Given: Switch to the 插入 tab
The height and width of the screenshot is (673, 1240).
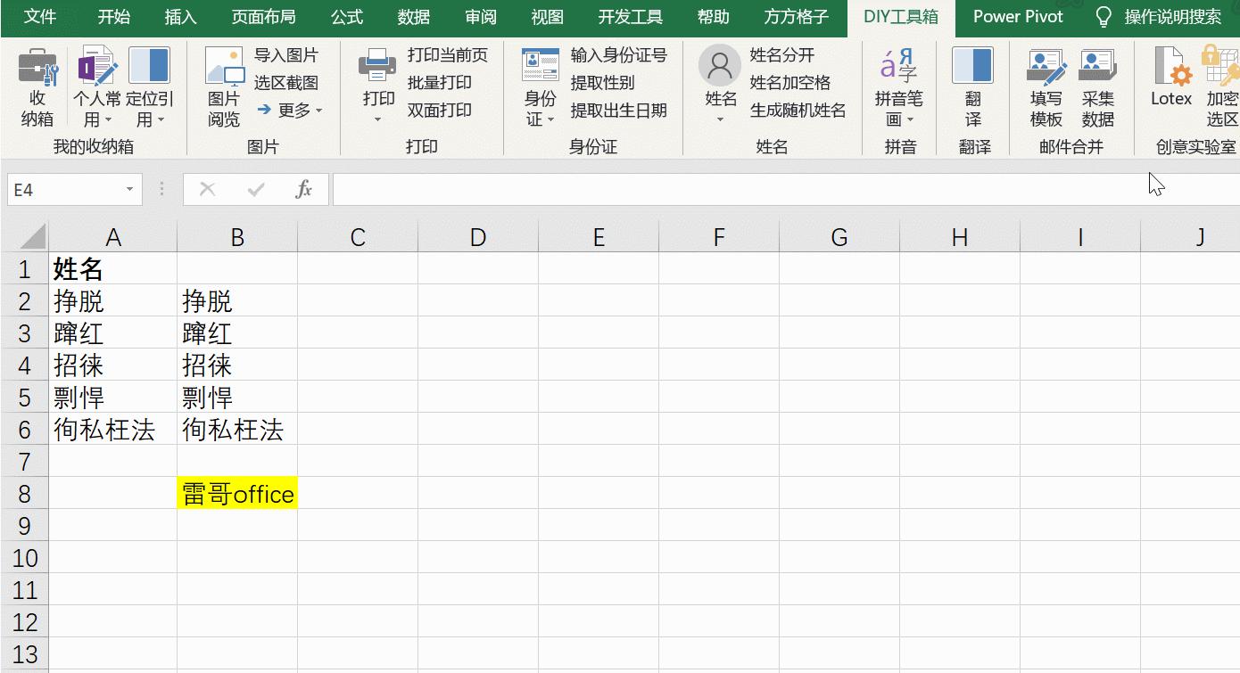Looking at the screenshot, I should tap(181, 17).
